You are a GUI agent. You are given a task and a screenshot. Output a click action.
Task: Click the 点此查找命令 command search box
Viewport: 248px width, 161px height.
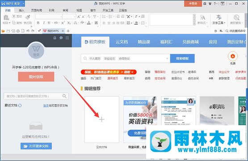(235, 31)
